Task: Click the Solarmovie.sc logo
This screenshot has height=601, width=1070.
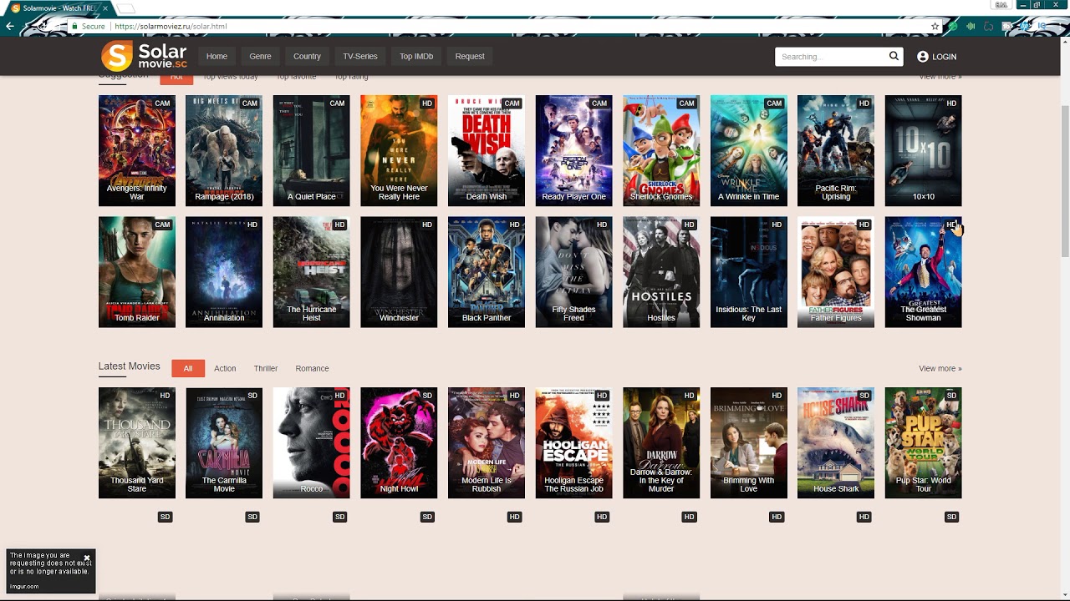Action: pyautogui.click(x=144, y=56)
